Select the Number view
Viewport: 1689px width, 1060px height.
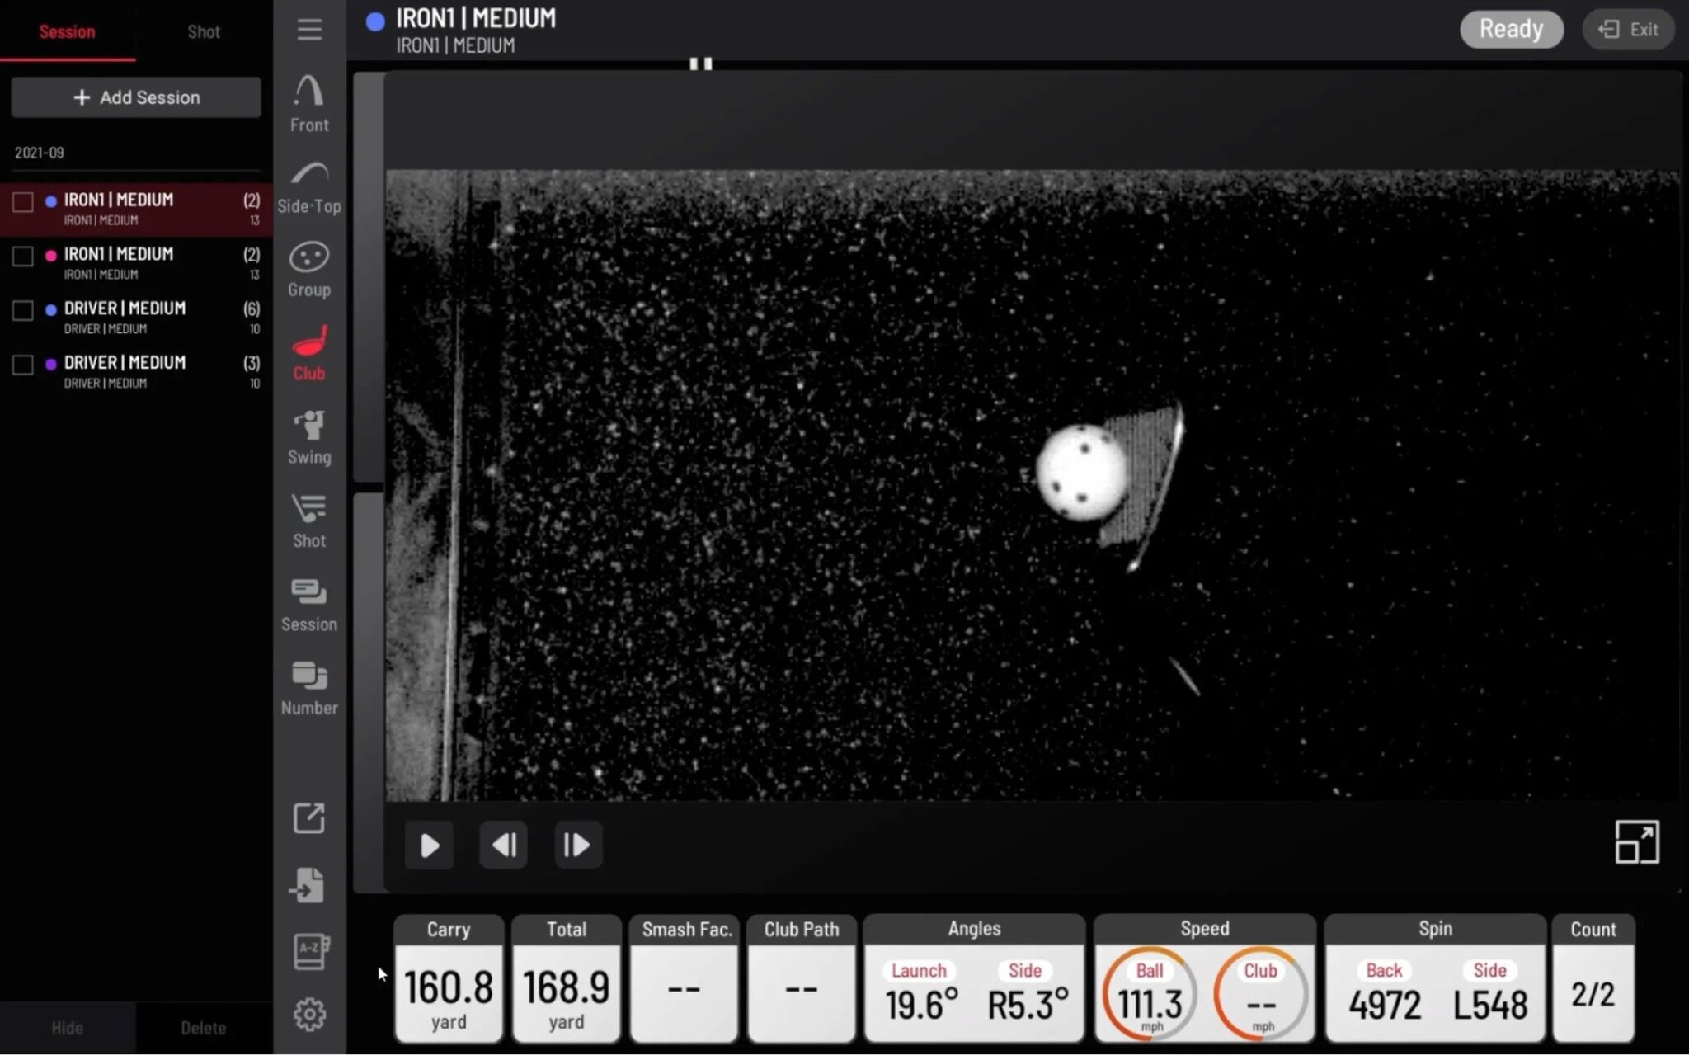[x=308, y=683]
